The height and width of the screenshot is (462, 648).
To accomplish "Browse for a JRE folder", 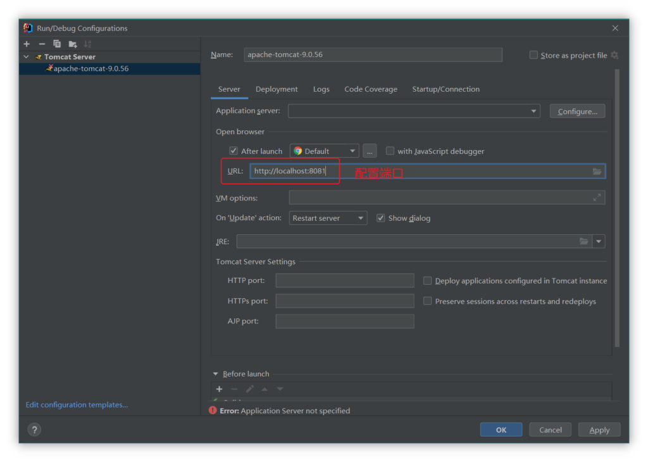I will tap(583, 241).
